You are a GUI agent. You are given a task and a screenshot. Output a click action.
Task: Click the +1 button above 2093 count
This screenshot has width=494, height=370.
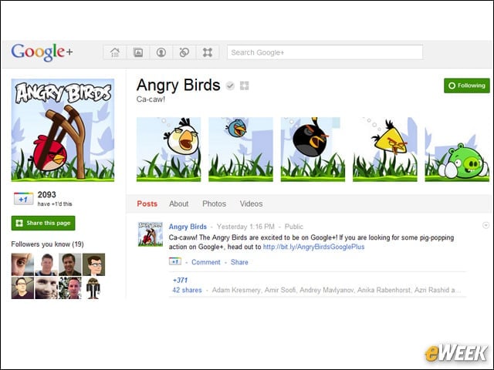point(24,199)
